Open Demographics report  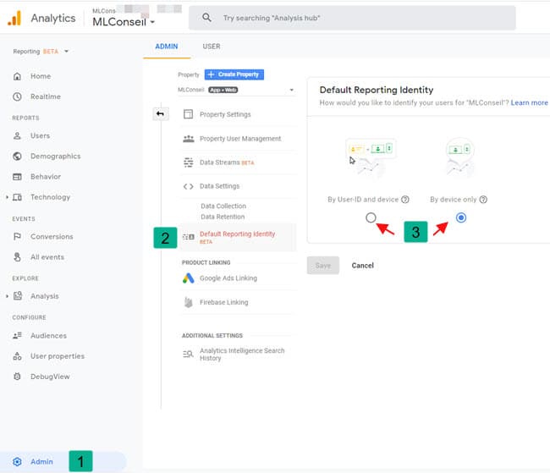click(x=55, y=157)
